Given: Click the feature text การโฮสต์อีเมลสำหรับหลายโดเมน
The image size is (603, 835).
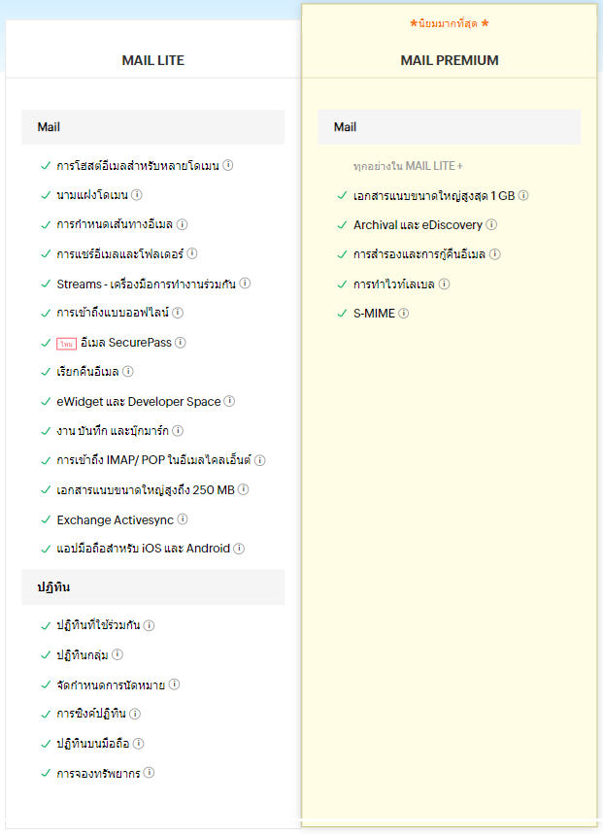Looking at the screenshot, I should point(138,166).
